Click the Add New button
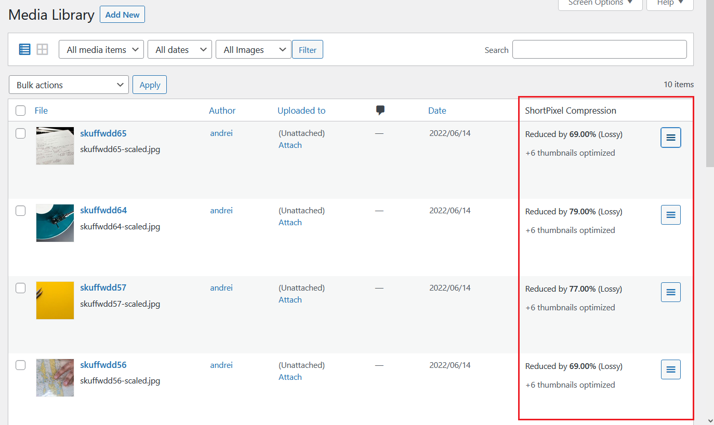Image resolution: width=714 pixels, height=425 pixels. pyautogui.click(x=122, y=15)
